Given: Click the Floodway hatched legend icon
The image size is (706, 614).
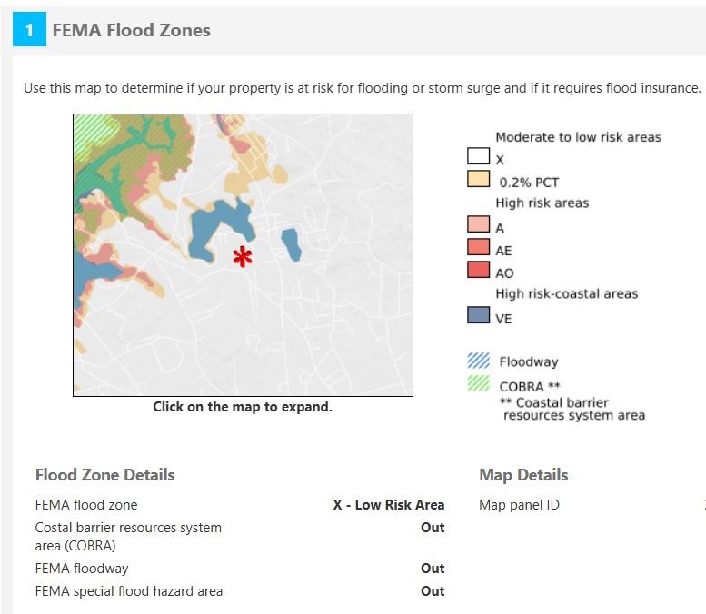Looking at the screenshot, I should tap(479, 361).
